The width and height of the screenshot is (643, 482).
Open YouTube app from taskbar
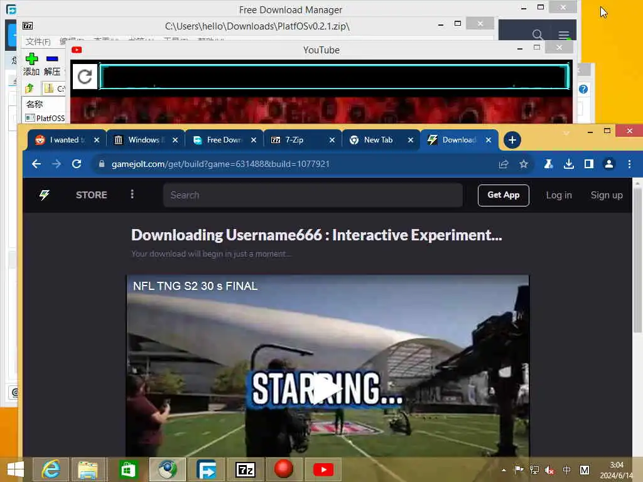point(323,469)
